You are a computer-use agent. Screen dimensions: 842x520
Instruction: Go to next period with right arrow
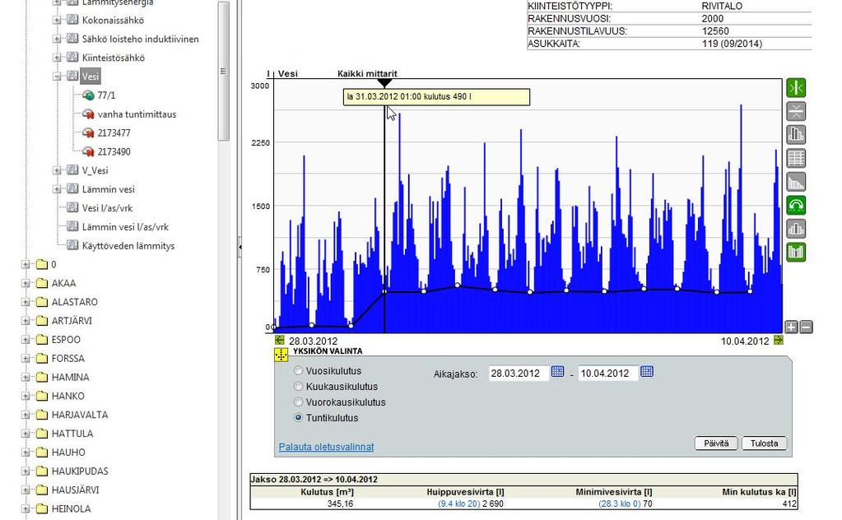(778, 340)
